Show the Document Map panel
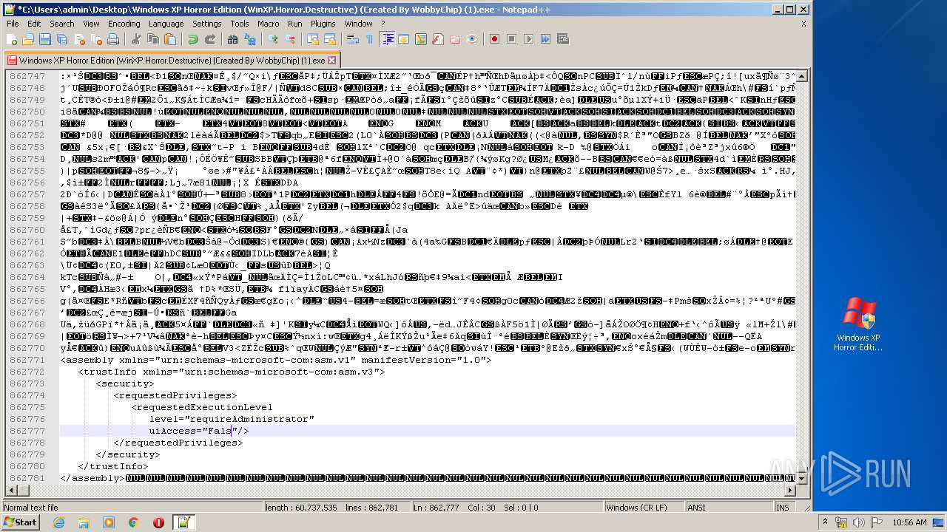 point(421,39)
